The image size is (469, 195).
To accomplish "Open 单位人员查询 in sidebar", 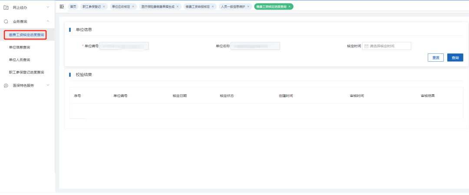I will (20, 59).
